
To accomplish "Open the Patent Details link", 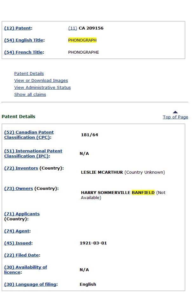I will pyautogui.click(x=29, y=74).
